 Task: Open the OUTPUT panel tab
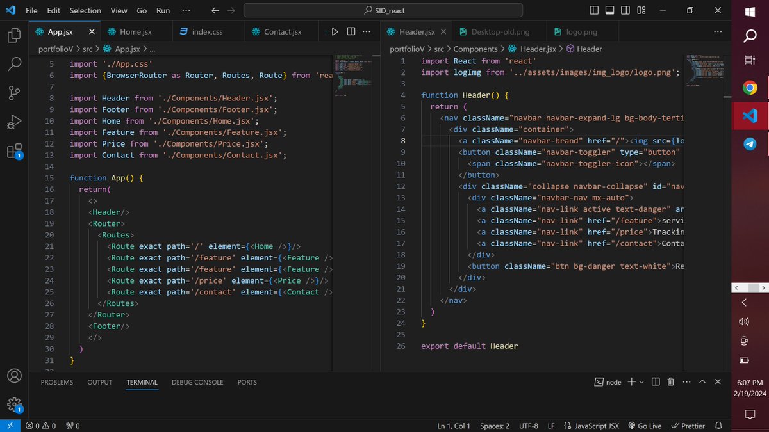(x=100, y=382)
